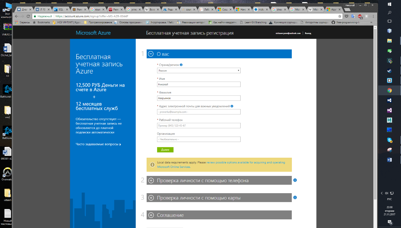This screenshot has height=228, width=401.
Task: Click into the Имя field containing Николай
Action: (x=199, y=84)
